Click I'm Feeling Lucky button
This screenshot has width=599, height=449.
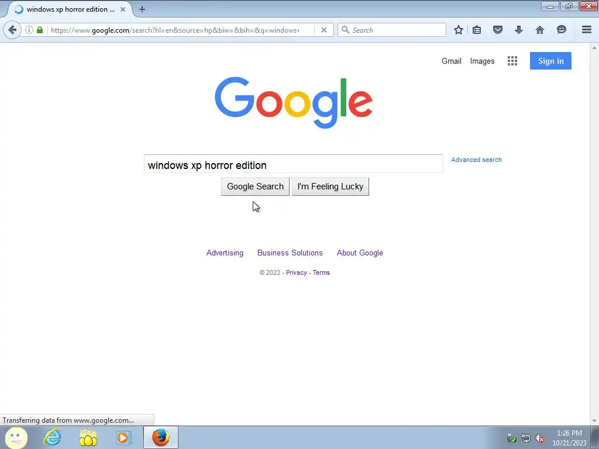(331, 186)
